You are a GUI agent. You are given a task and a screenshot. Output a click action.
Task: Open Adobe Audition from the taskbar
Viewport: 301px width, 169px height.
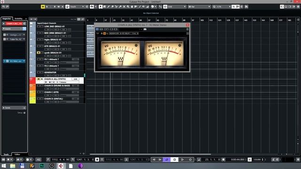[x=42, y=166]
